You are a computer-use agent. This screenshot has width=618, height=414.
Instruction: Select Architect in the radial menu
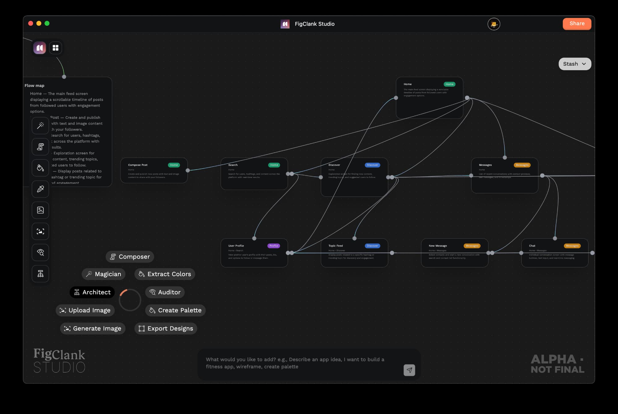pos(92,292)
